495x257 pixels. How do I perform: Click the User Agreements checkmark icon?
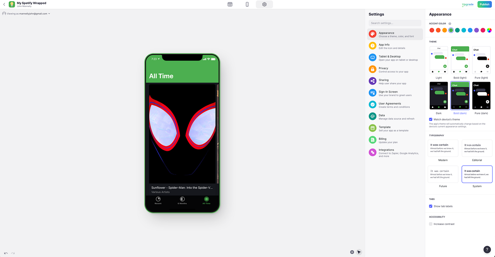click(x=372, y=104)
